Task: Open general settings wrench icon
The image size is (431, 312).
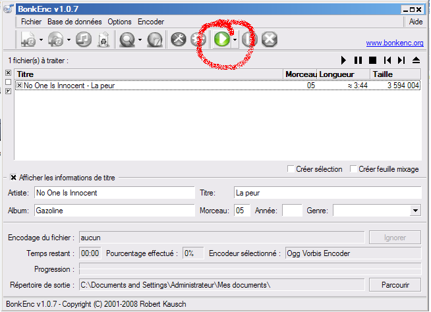Action: [x=179, y=39]
